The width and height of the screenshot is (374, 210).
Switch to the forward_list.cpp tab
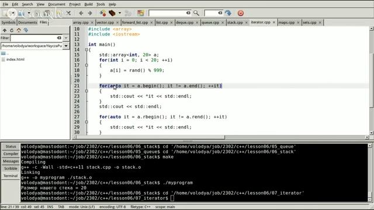tap(135, 22)
